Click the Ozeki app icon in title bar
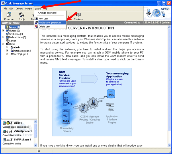172x154 pixels. point(3,3)
